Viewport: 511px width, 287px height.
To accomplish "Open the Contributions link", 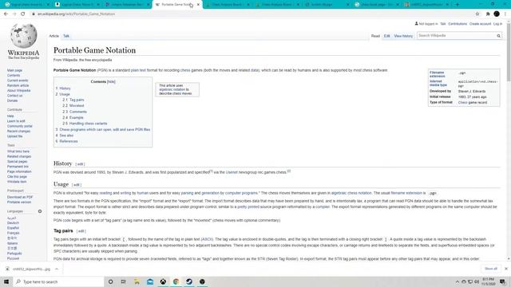I will [458, 24].
